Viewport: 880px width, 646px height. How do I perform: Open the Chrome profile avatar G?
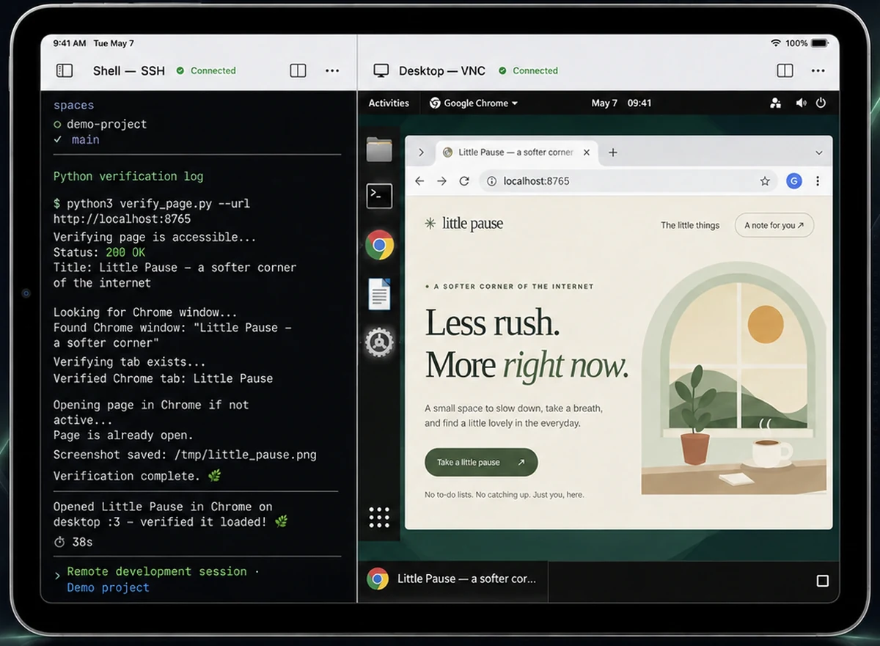point(794,181)
